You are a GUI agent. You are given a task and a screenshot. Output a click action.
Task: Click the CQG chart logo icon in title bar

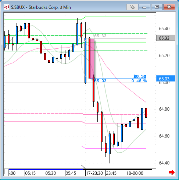point(6,7)
